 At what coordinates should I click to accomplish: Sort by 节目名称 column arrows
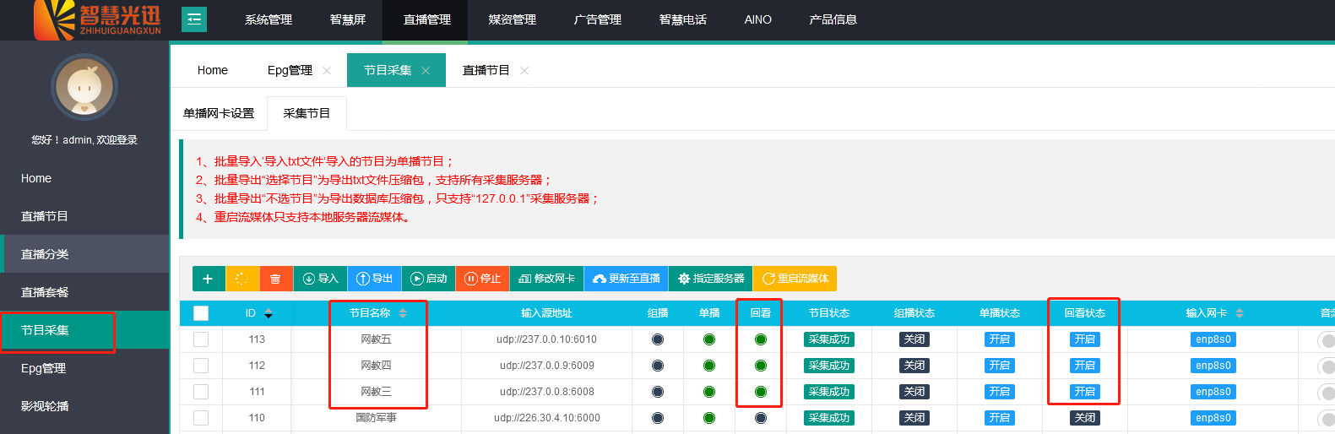pyautogui.click(x=403, y=313)
